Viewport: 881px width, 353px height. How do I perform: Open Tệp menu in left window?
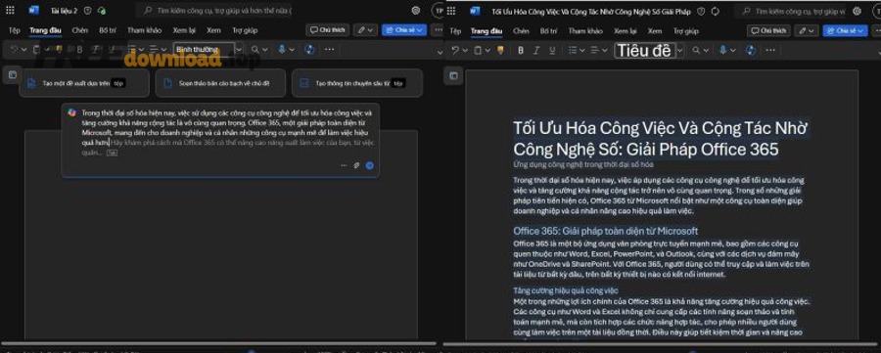[x=14, y=30]
